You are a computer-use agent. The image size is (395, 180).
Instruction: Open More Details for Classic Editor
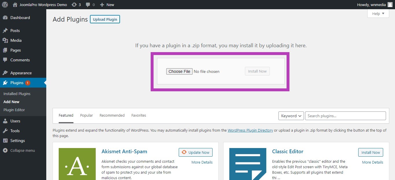372,162
